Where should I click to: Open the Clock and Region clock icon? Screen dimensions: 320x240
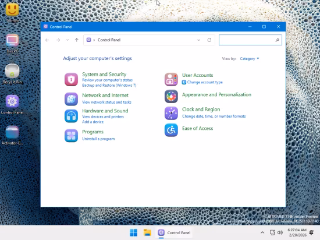171,113
